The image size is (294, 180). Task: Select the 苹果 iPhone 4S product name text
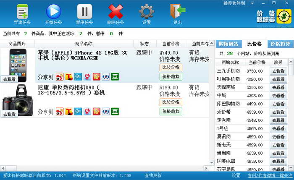(82, 55)
